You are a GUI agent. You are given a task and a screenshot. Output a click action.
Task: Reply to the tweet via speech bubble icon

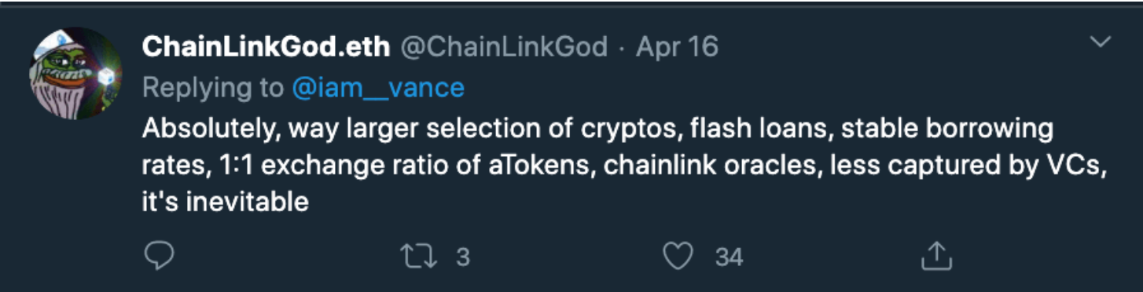160,254
